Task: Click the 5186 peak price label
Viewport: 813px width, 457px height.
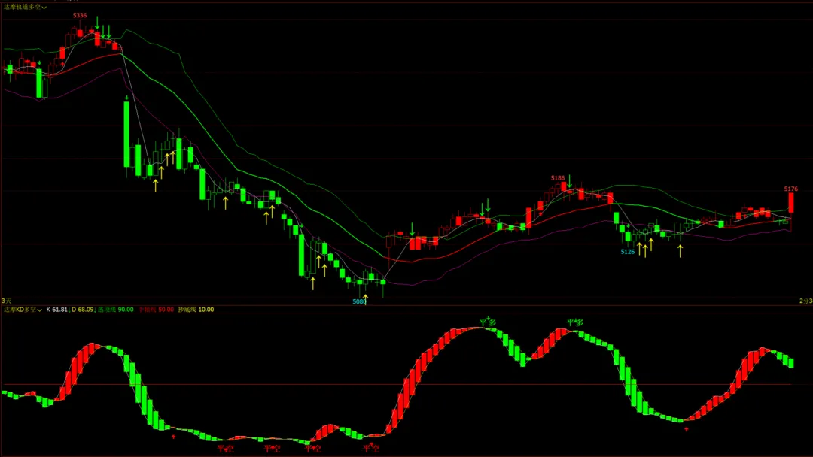Action: (x=558, y=178)
